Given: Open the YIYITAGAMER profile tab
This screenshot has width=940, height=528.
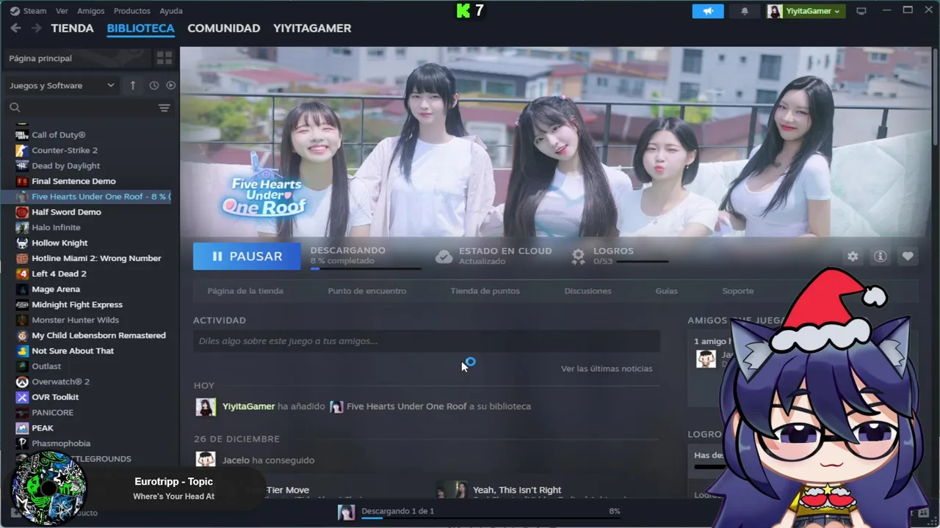Looking at the screenshot, I should (312, 28).
